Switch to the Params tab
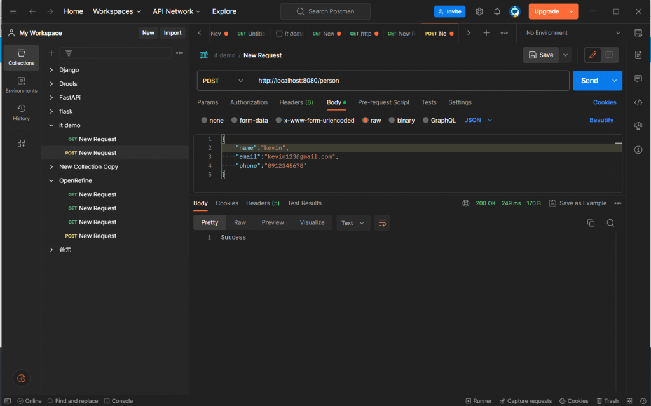Viewport: 651px width, 406px height. (208, 102)
